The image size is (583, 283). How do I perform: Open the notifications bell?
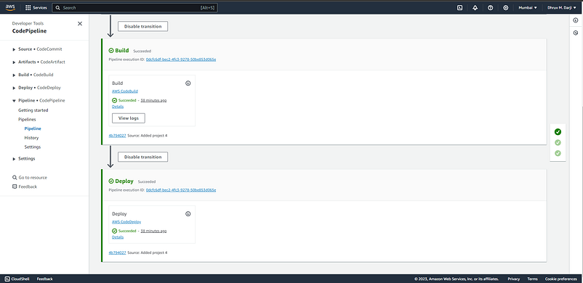pyautogui.click(x=475, y=7)
